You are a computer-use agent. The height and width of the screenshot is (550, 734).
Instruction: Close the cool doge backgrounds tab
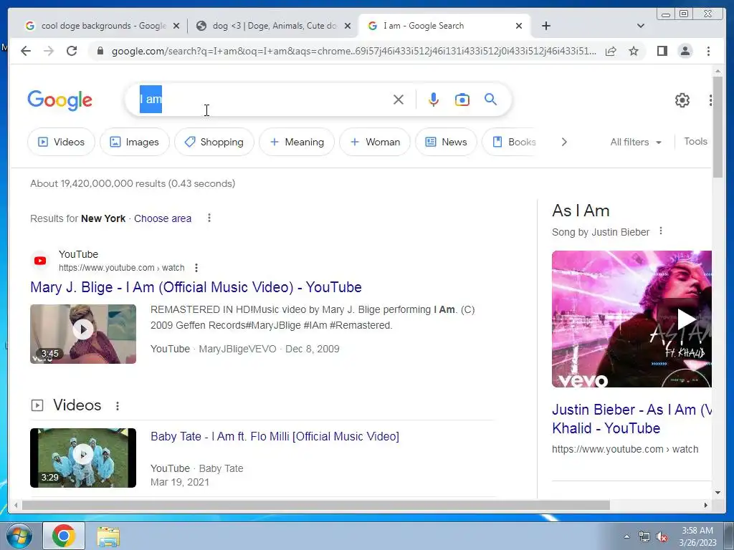[176, 26]
